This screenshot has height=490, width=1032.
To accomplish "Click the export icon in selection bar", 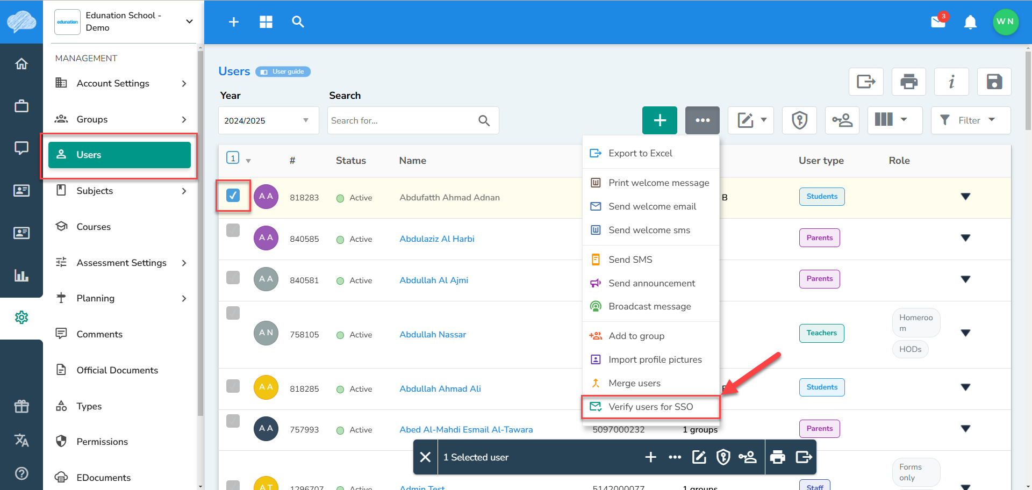I will (x=804, y=457).
